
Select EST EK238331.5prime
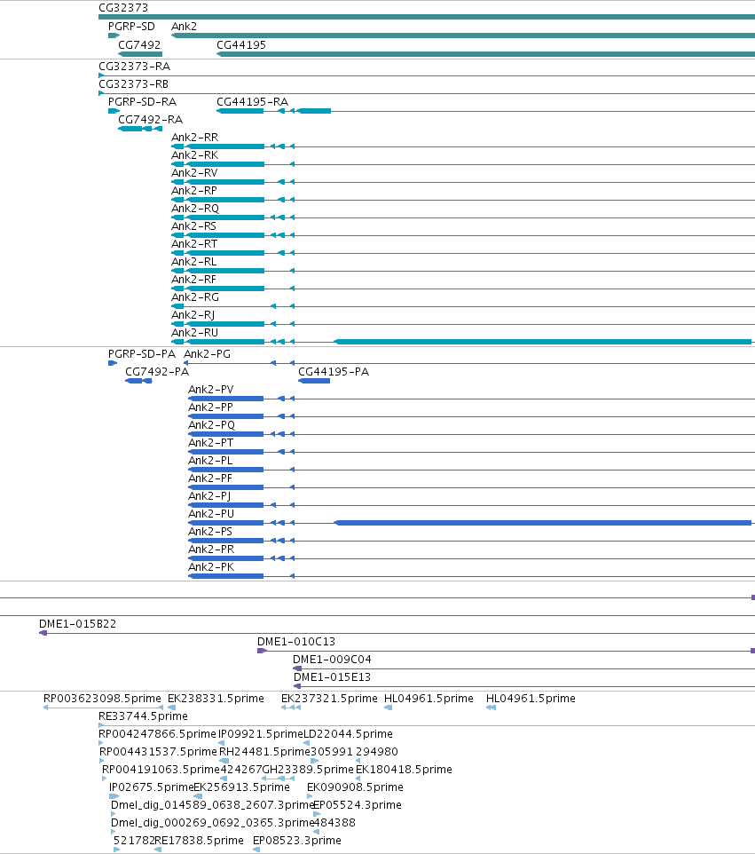point(216,699)
